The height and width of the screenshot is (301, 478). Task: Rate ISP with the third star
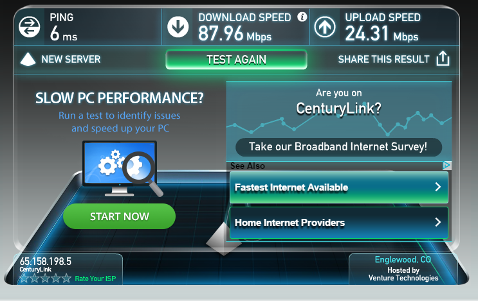click(45, 278)
